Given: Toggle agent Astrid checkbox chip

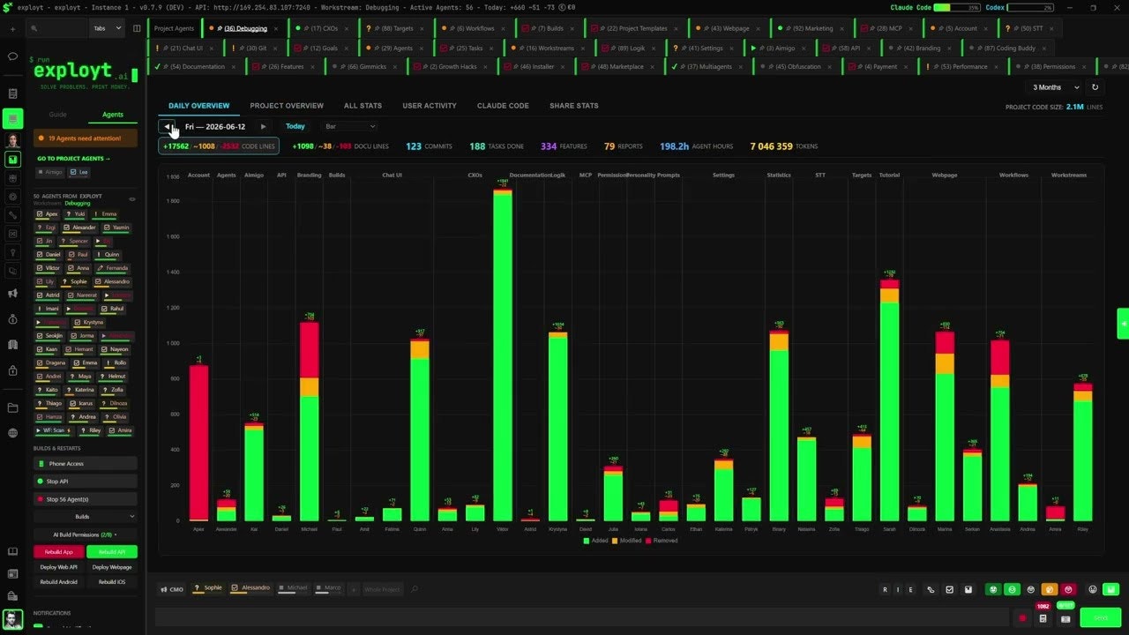Looking at the screenshot, I should pos(49,295).
